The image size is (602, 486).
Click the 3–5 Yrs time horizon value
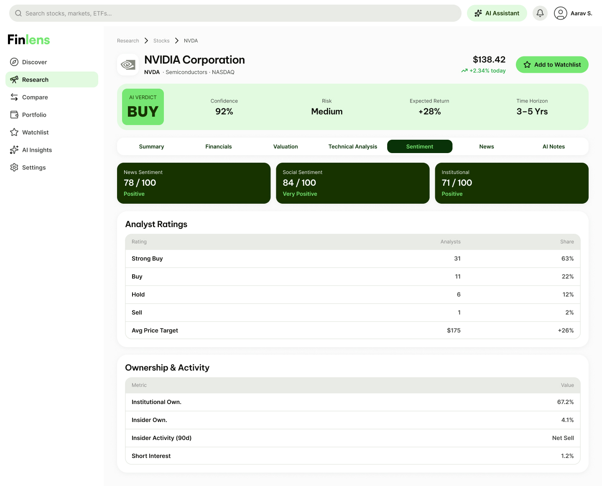point(532,112)
